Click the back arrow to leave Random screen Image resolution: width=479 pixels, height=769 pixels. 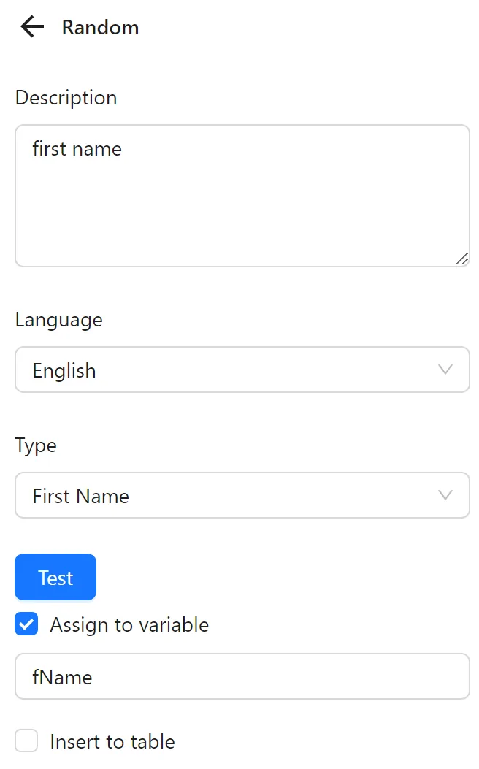31,26
